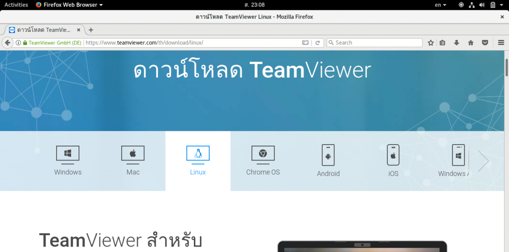Show bookmarks list icon
509x252 pixels.
pos(442,43)
